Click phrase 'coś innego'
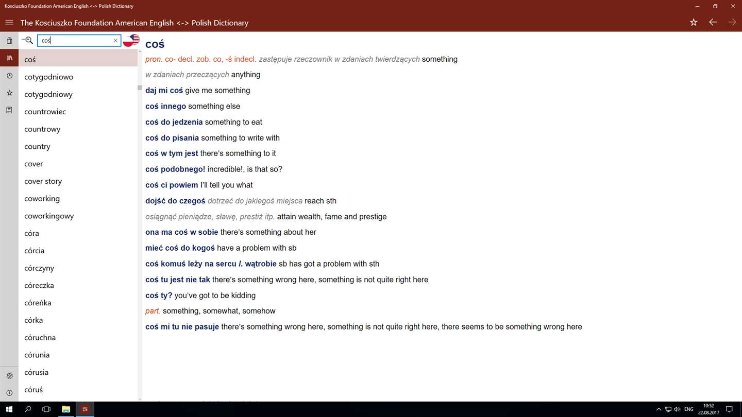Screen dimensions: 742x417 coord(165,106)
